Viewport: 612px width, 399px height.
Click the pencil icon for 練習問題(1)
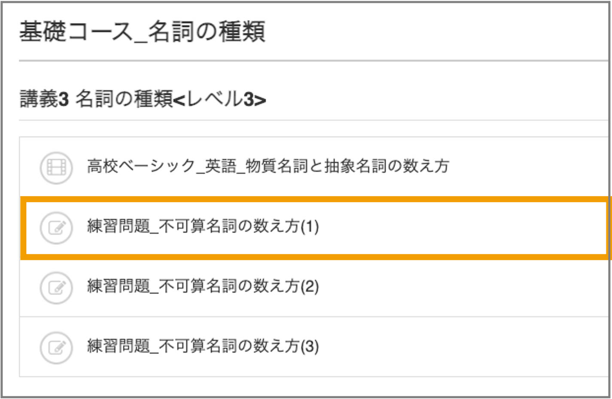click(x=56, y=227)
